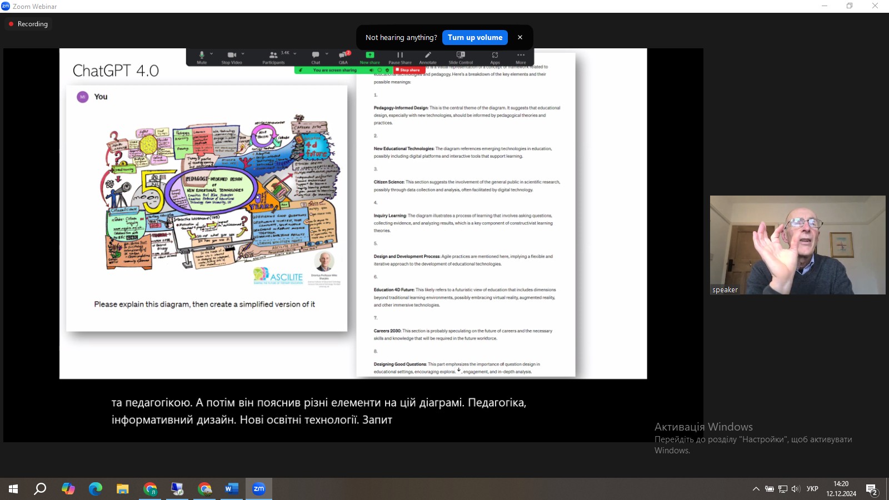Open the system volume tray icon
This screenshot has width=889, height=500.
pos(796,489)
